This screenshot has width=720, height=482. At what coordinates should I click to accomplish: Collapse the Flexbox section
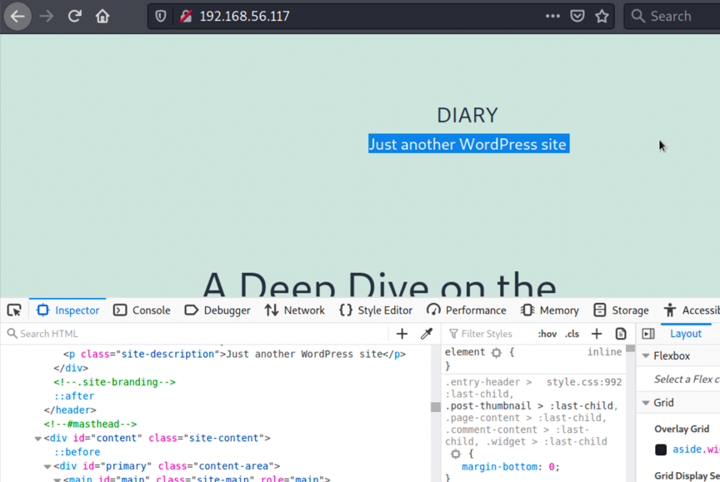(646, 356)
